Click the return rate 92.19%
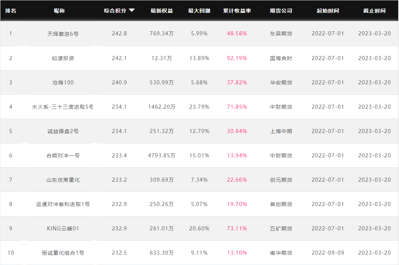Viewport: 399px width, 265px height. [237, 58]
